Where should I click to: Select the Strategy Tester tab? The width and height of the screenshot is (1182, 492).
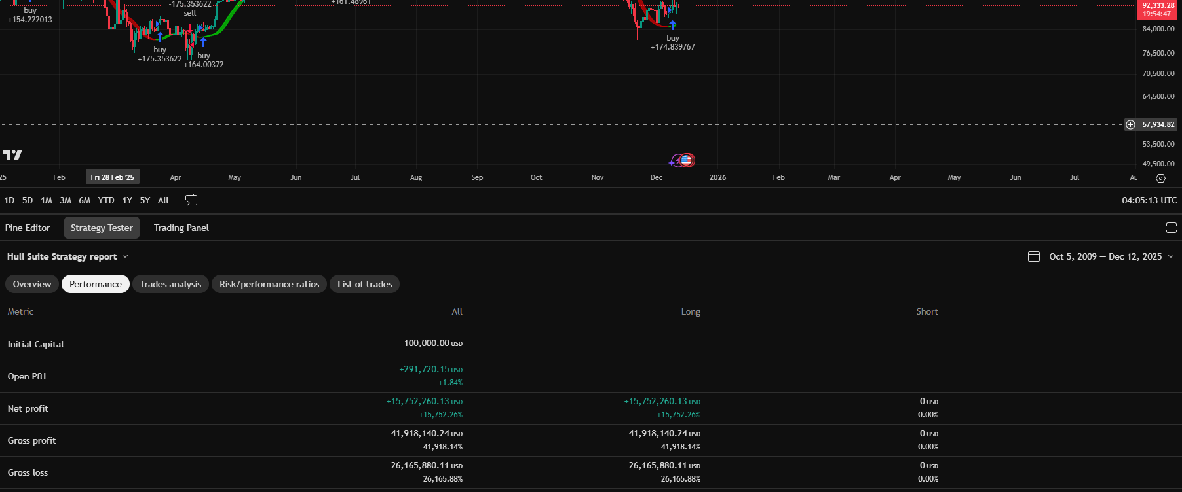(x=102, y=228)
